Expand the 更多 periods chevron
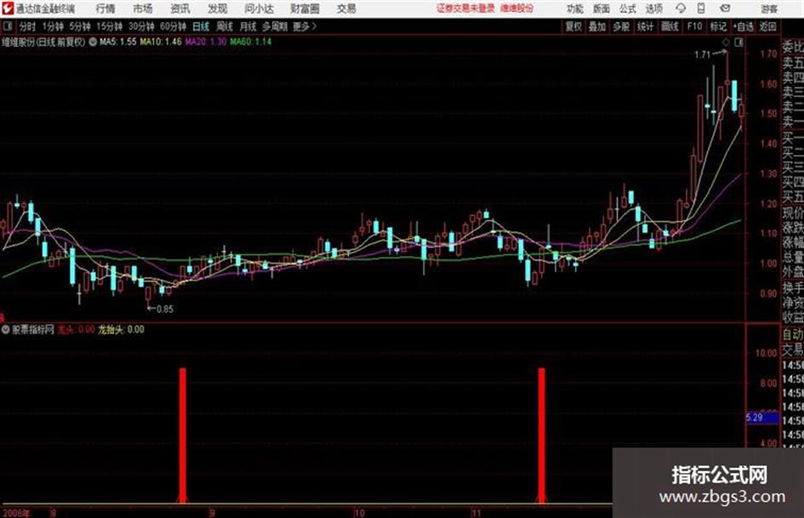The width and height of the screenshot is (804, 518). [314, 26]
